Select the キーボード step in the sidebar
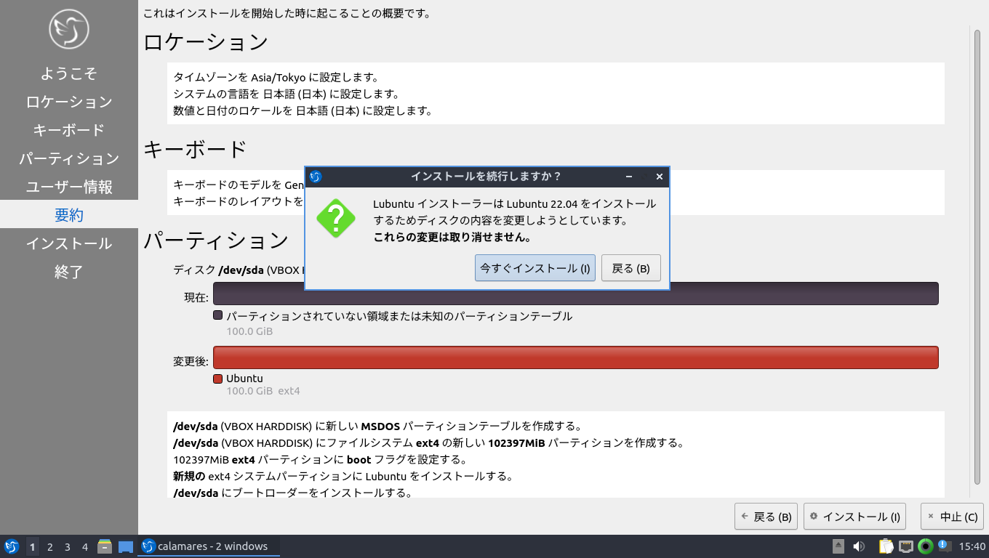 tap(69, 130)
